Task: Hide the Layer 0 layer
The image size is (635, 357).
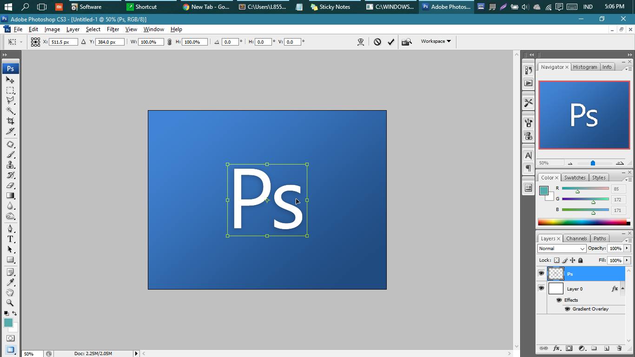Action: (541, 288)
